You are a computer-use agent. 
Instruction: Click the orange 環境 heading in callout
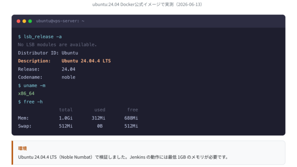pos(22,148)
